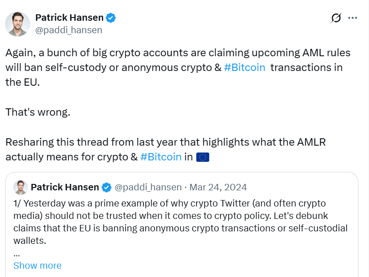Click the blue verified badge beside the top name
This screenshot has height=277, width=369.
(111, 18)
